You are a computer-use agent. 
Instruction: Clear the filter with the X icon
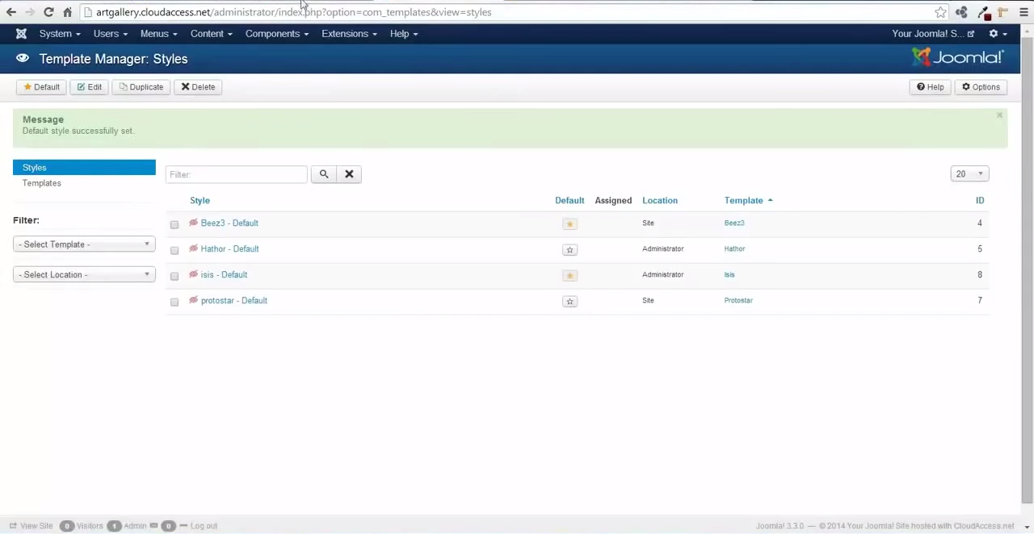tap(349, 174)
